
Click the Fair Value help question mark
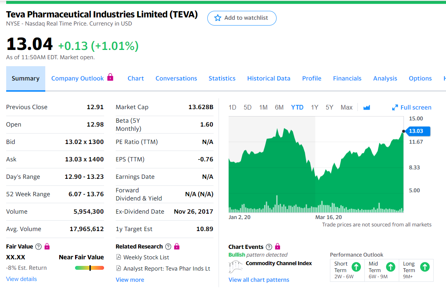[x=38, y=247]
